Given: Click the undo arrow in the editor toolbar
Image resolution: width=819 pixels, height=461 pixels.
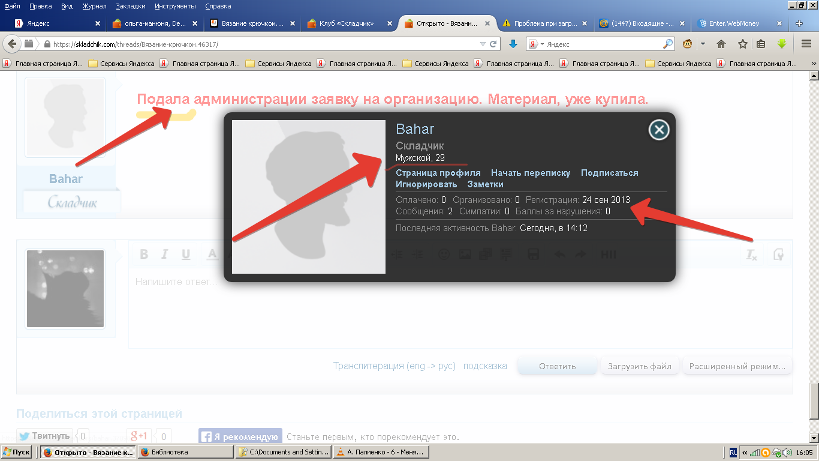Looking at the screenshot, I should tap(559, 254).
